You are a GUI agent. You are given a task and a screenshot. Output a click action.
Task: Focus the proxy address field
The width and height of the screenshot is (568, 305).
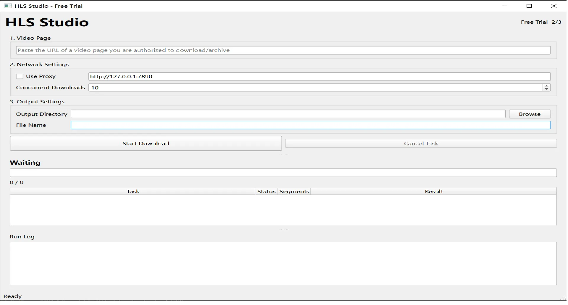[319, 76]
